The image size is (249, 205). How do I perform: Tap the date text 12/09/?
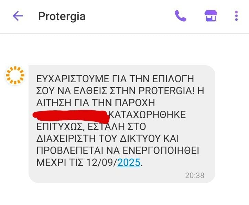tap(102, 162)
